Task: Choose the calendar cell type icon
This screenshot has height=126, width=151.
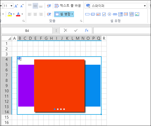Action: 132,14
